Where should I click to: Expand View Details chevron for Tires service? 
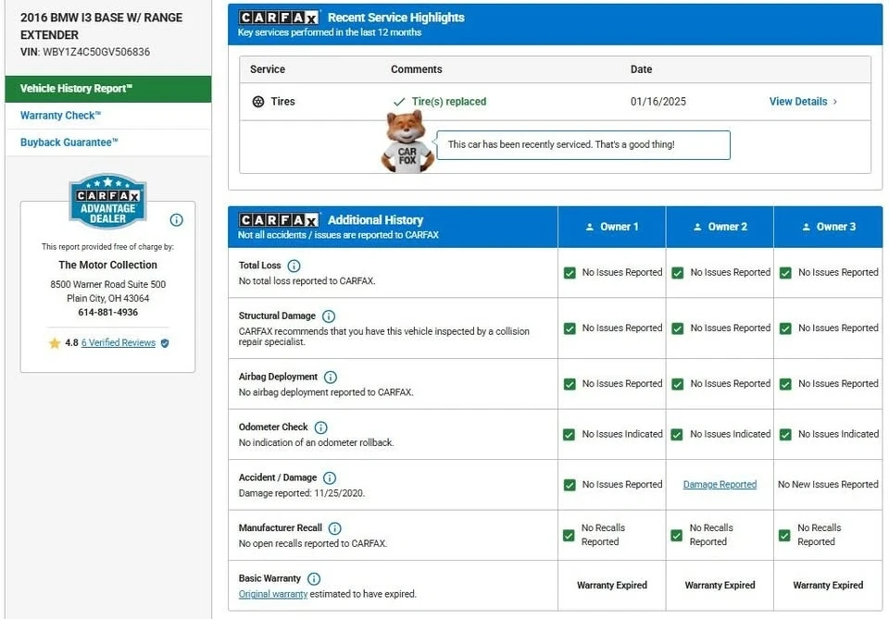pos(835,102)
